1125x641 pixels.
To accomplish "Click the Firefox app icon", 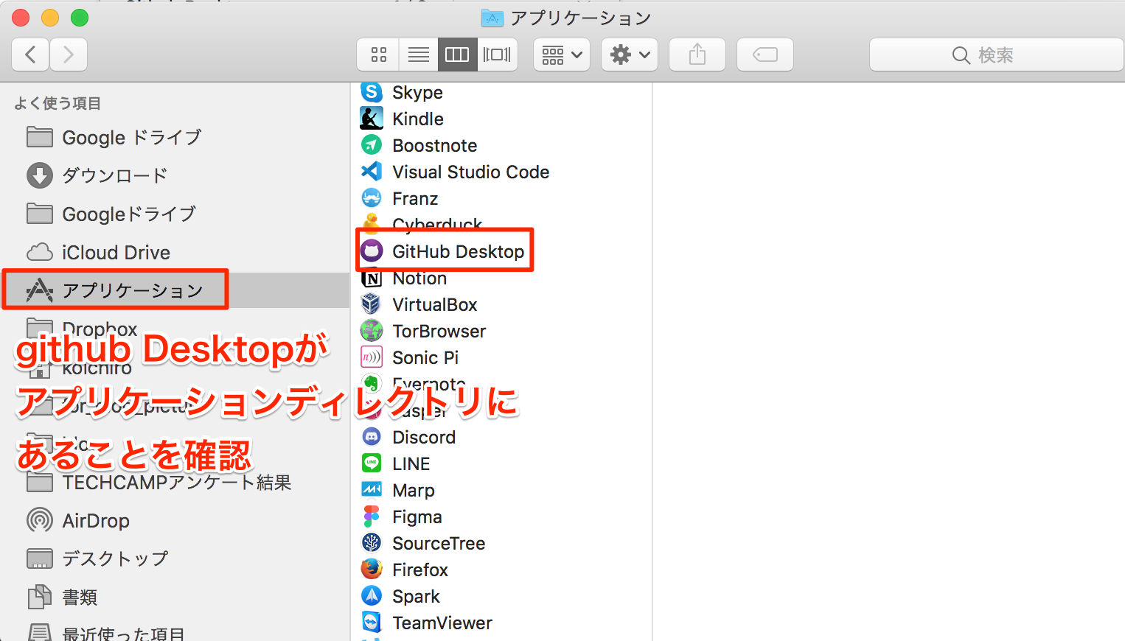I will (x=372, y=570).
